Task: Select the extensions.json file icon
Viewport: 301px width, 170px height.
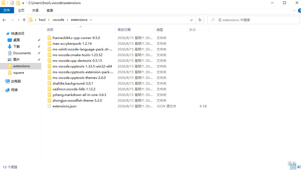Action: 49,106
